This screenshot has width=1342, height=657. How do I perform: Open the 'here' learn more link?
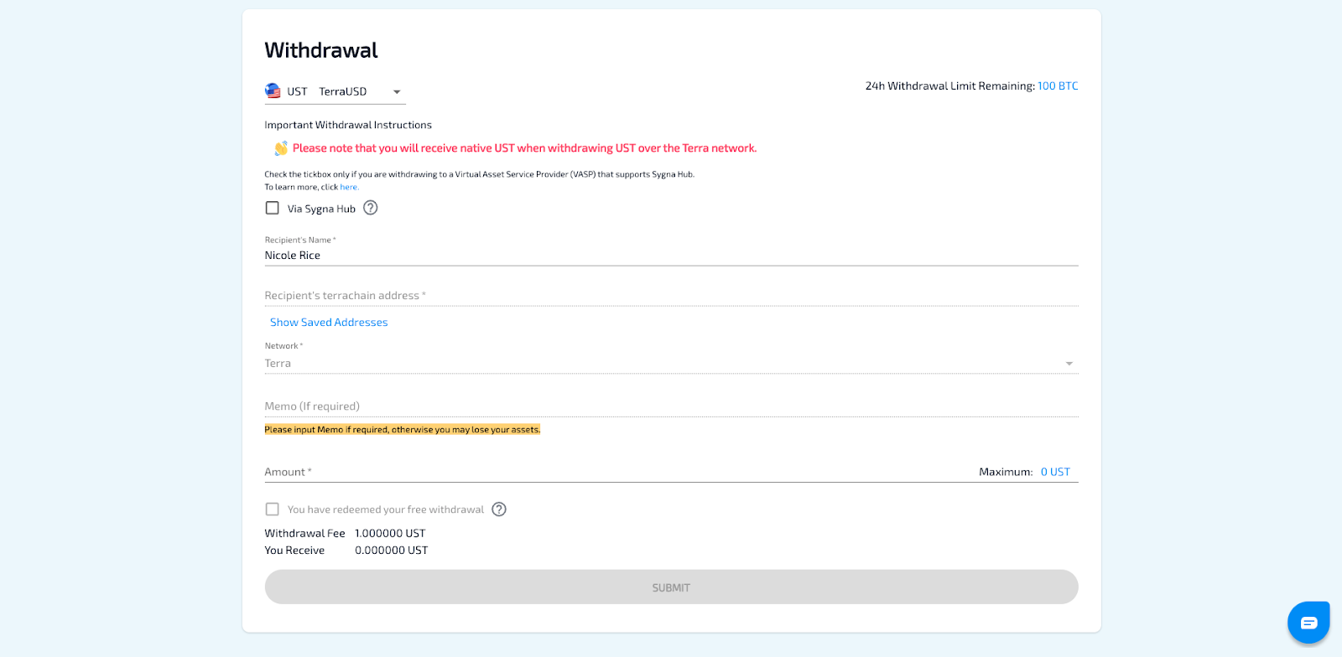point(349,187)
